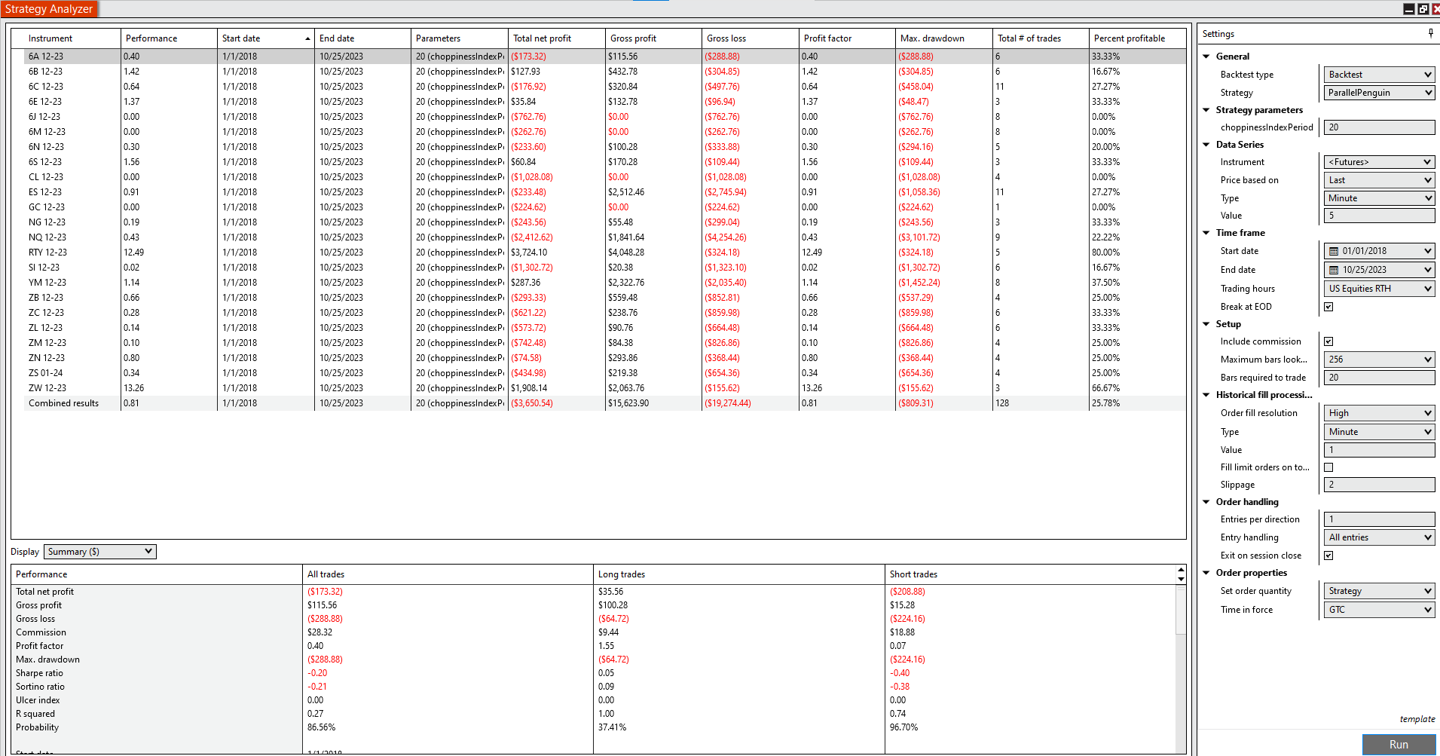Viewport: 1440px width, 756px height.
Task: Click the Run button
Action: pos(1399,745)
